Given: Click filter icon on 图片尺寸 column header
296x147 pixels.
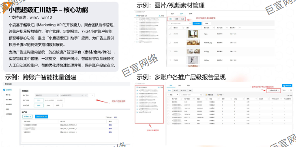Looking at the screenshot, I should coord(240,28).
